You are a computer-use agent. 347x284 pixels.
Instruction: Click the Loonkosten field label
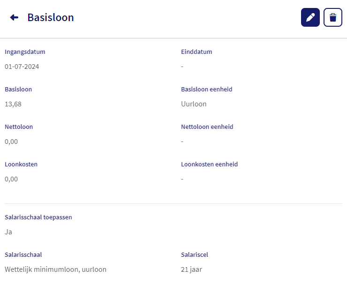tap(21, 164)
